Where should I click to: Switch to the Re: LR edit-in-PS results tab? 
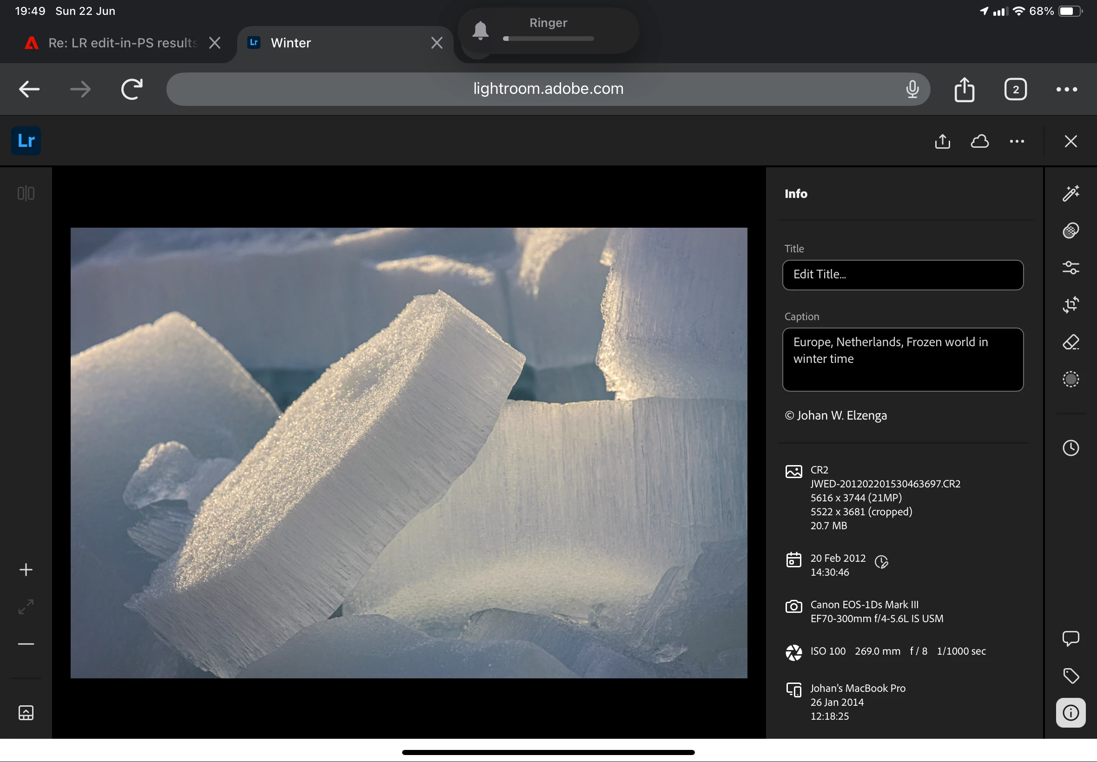[122, 43]
